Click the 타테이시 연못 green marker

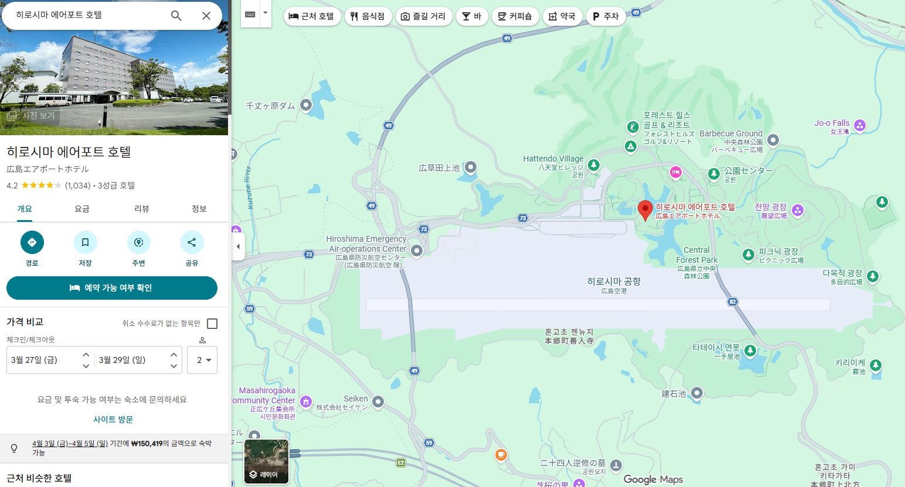coord(750,351)
